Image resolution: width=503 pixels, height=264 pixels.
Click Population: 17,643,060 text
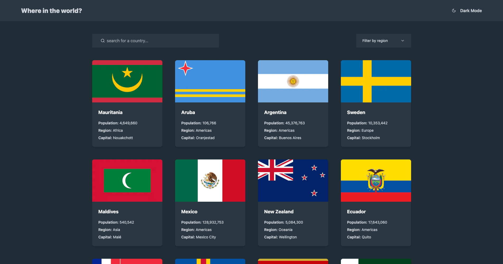[367, 222]
